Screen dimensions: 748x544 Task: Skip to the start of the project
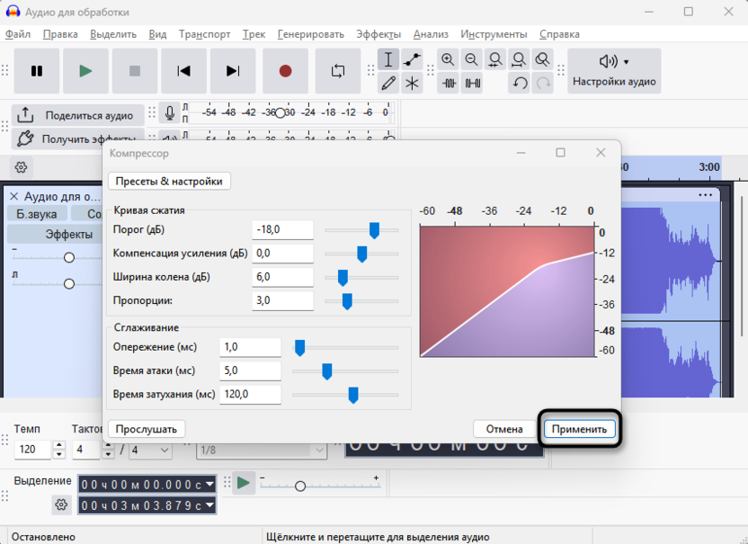click(183, 71)
